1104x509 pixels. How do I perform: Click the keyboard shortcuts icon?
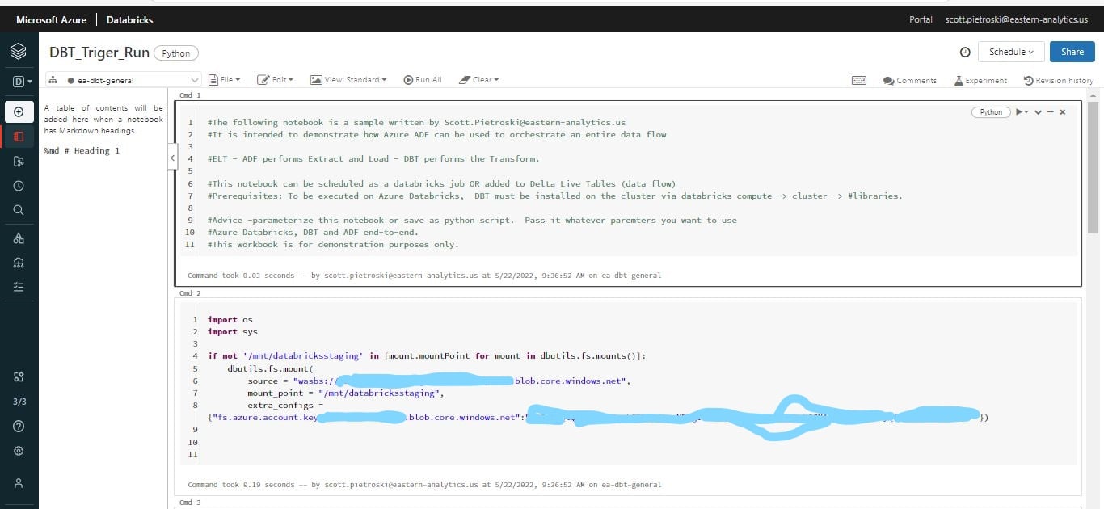tap(859, 80)
